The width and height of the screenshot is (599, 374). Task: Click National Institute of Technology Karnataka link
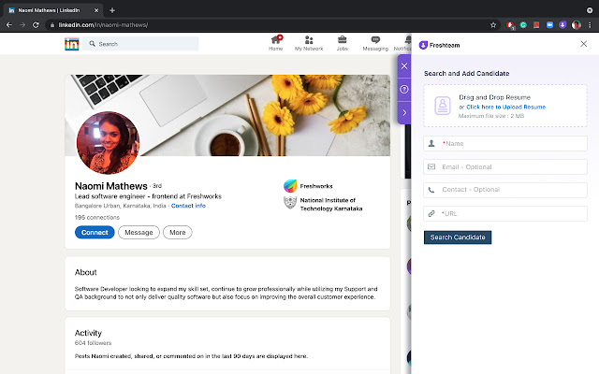[323, 204]
